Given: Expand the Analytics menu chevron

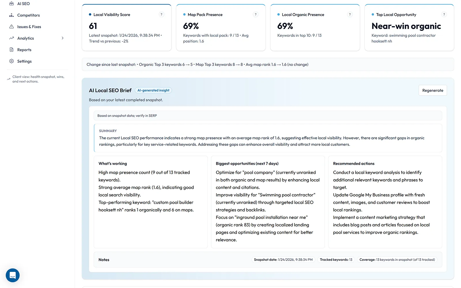Looking at the screenshot, I should click(63, 38).
